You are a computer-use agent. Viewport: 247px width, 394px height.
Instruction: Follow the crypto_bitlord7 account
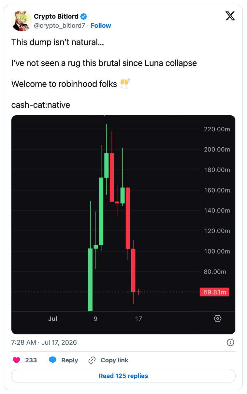pyautogui.click(x=101, y=25)
